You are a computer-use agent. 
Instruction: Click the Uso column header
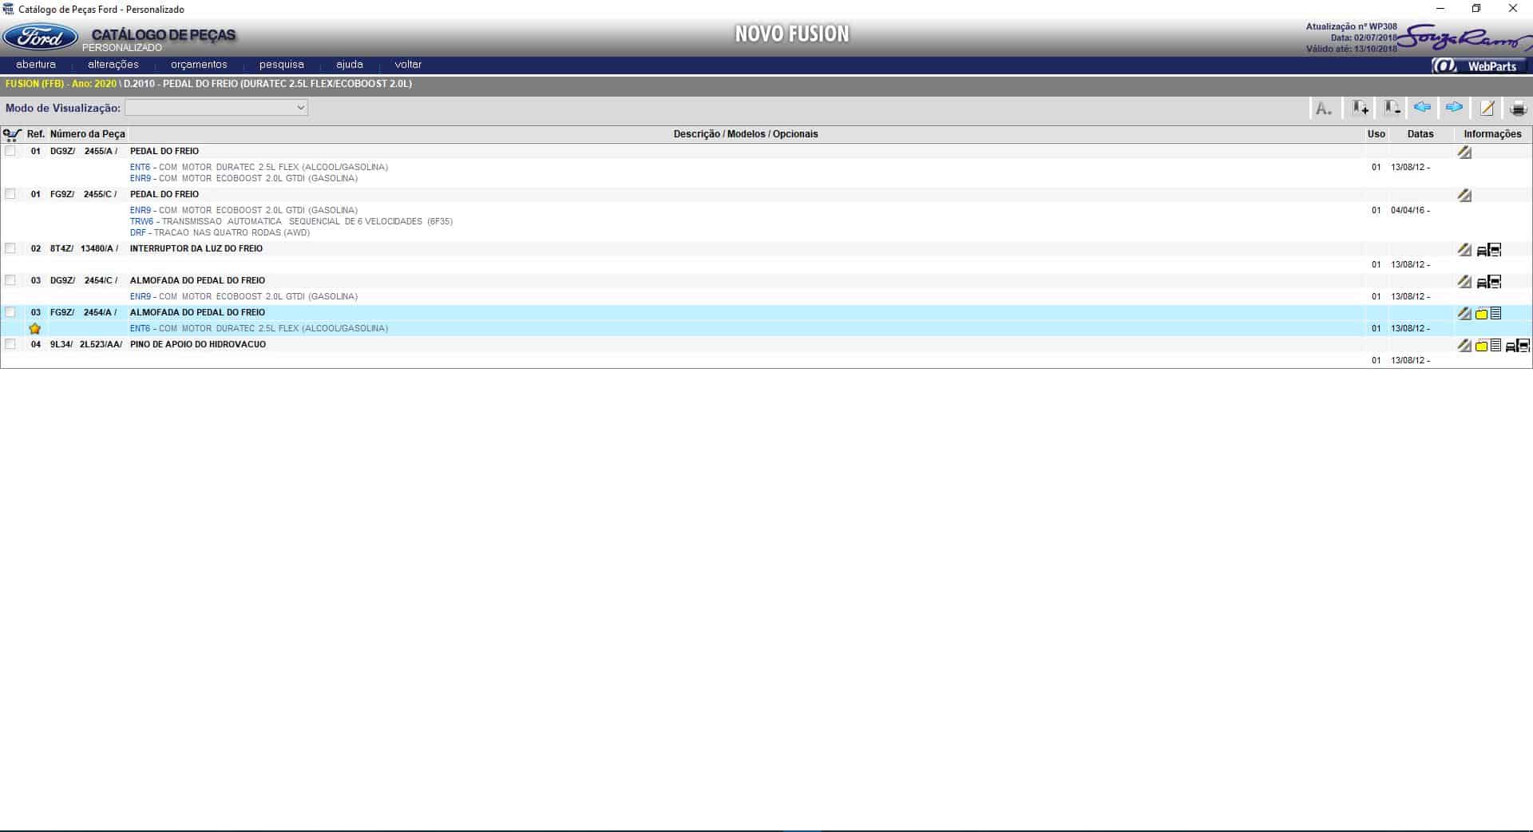[x=1376, y=134]
